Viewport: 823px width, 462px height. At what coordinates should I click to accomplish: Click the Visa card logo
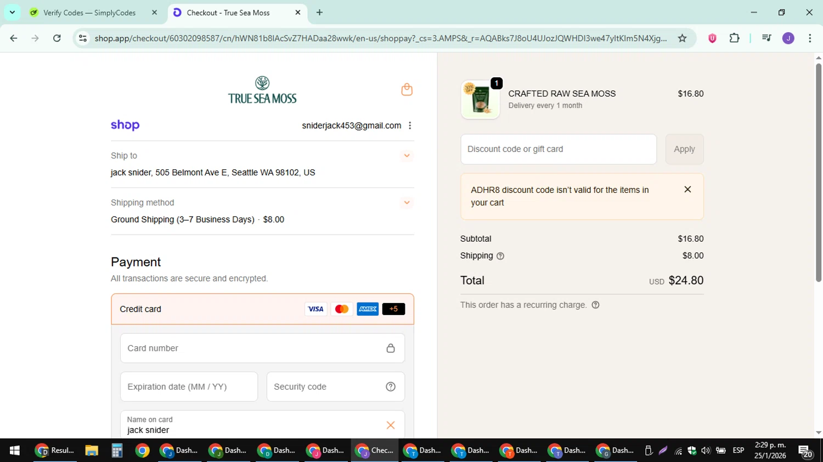tap(315, 309)
